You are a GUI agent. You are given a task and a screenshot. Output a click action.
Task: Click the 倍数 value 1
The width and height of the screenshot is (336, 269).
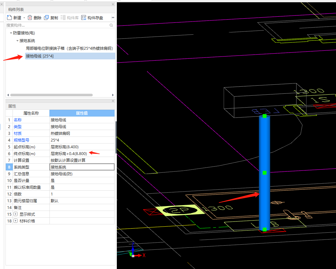[82, 194]
